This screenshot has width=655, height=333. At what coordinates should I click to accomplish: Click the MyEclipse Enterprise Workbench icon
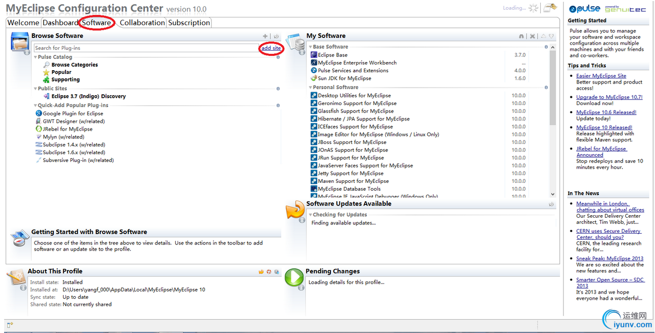tap(314, 63)
